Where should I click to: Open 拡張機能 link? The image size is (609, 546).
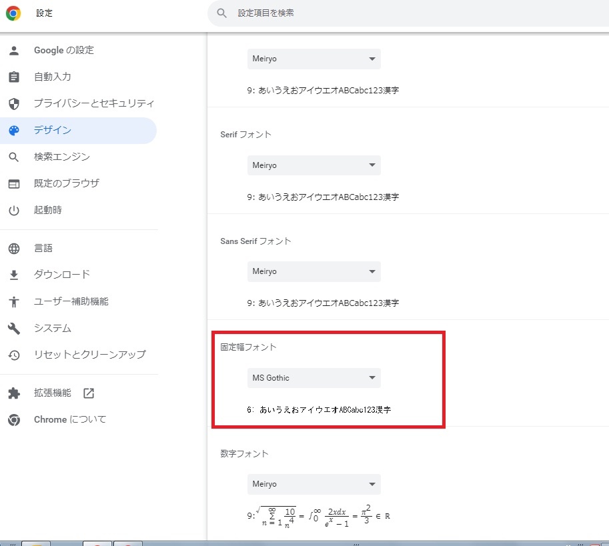[53, 393]
